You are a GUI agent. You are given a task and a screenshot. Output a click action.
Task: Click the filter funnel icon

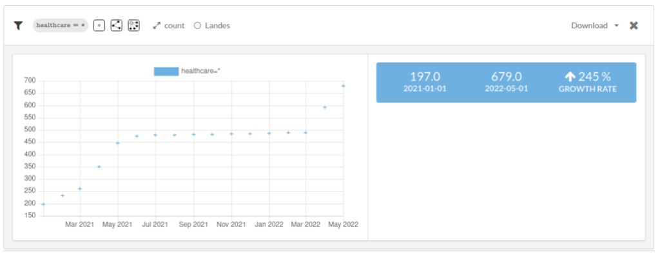click(x=17, y=26)
